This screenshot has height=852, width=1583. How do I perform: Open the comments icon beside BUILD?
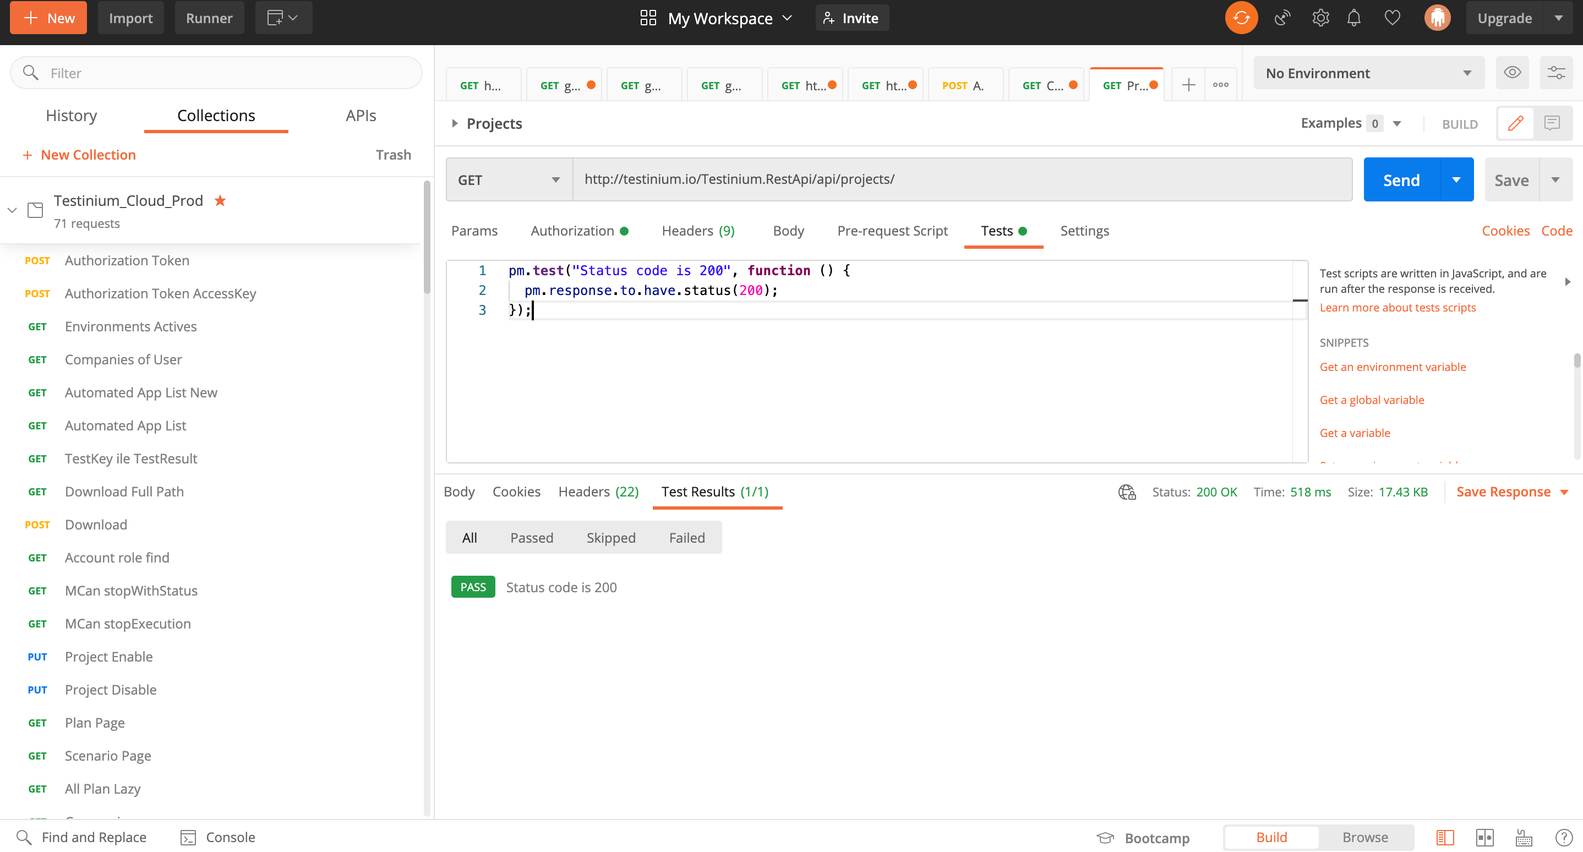[1552, 123]
